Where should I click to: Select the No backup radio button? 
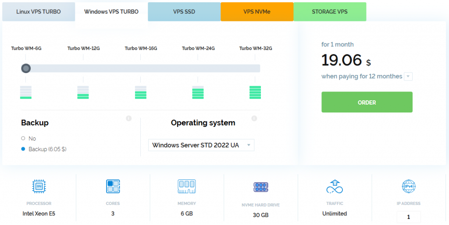pos(23,138)
